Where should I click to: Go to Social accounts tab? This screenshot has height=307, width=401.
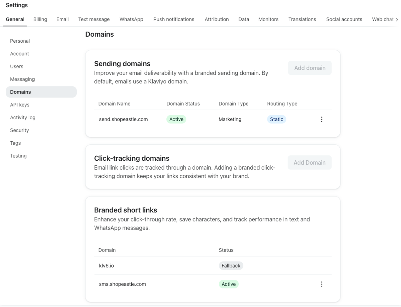tap(344, 19)
